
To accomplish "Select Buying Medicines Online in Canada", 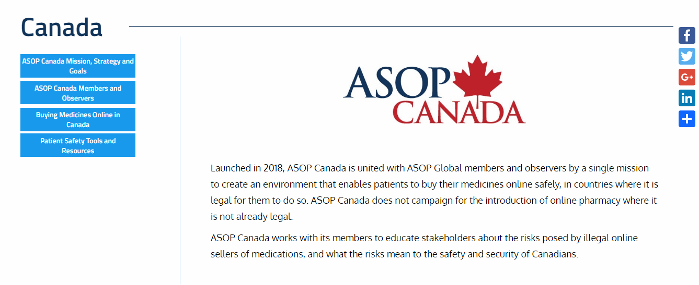I will [78, 120].
